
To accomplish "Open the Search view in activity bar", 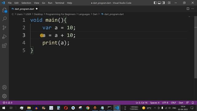I will pyautogui.click(x=4, y=19).
